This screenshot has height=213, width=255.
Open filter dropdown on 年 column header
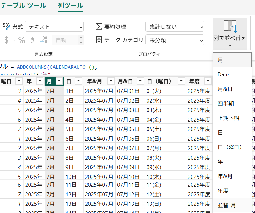[x=40, y=81]
